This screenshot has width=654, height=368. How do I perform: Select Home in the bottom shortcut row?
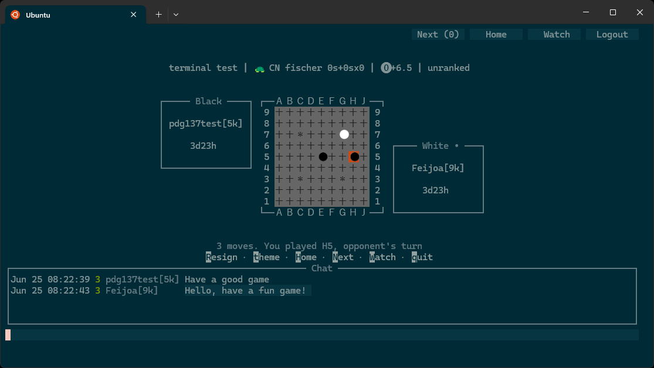click(x=306, y=257)
